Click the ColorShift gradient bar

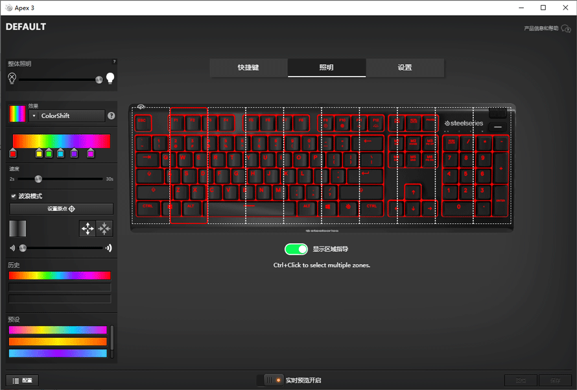click(62, 141)
